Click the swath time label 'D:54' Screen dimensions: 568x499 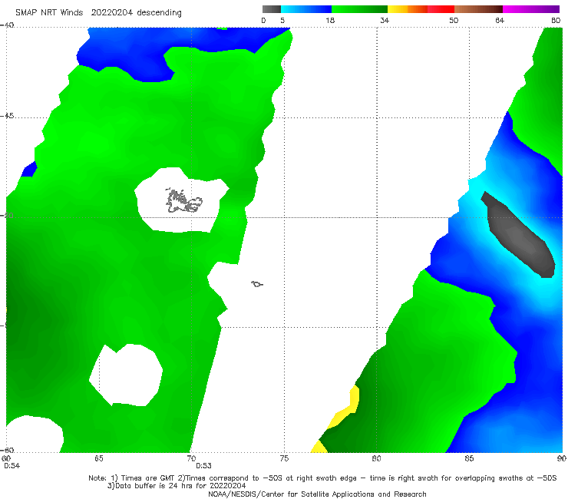[x=12, y=466]
